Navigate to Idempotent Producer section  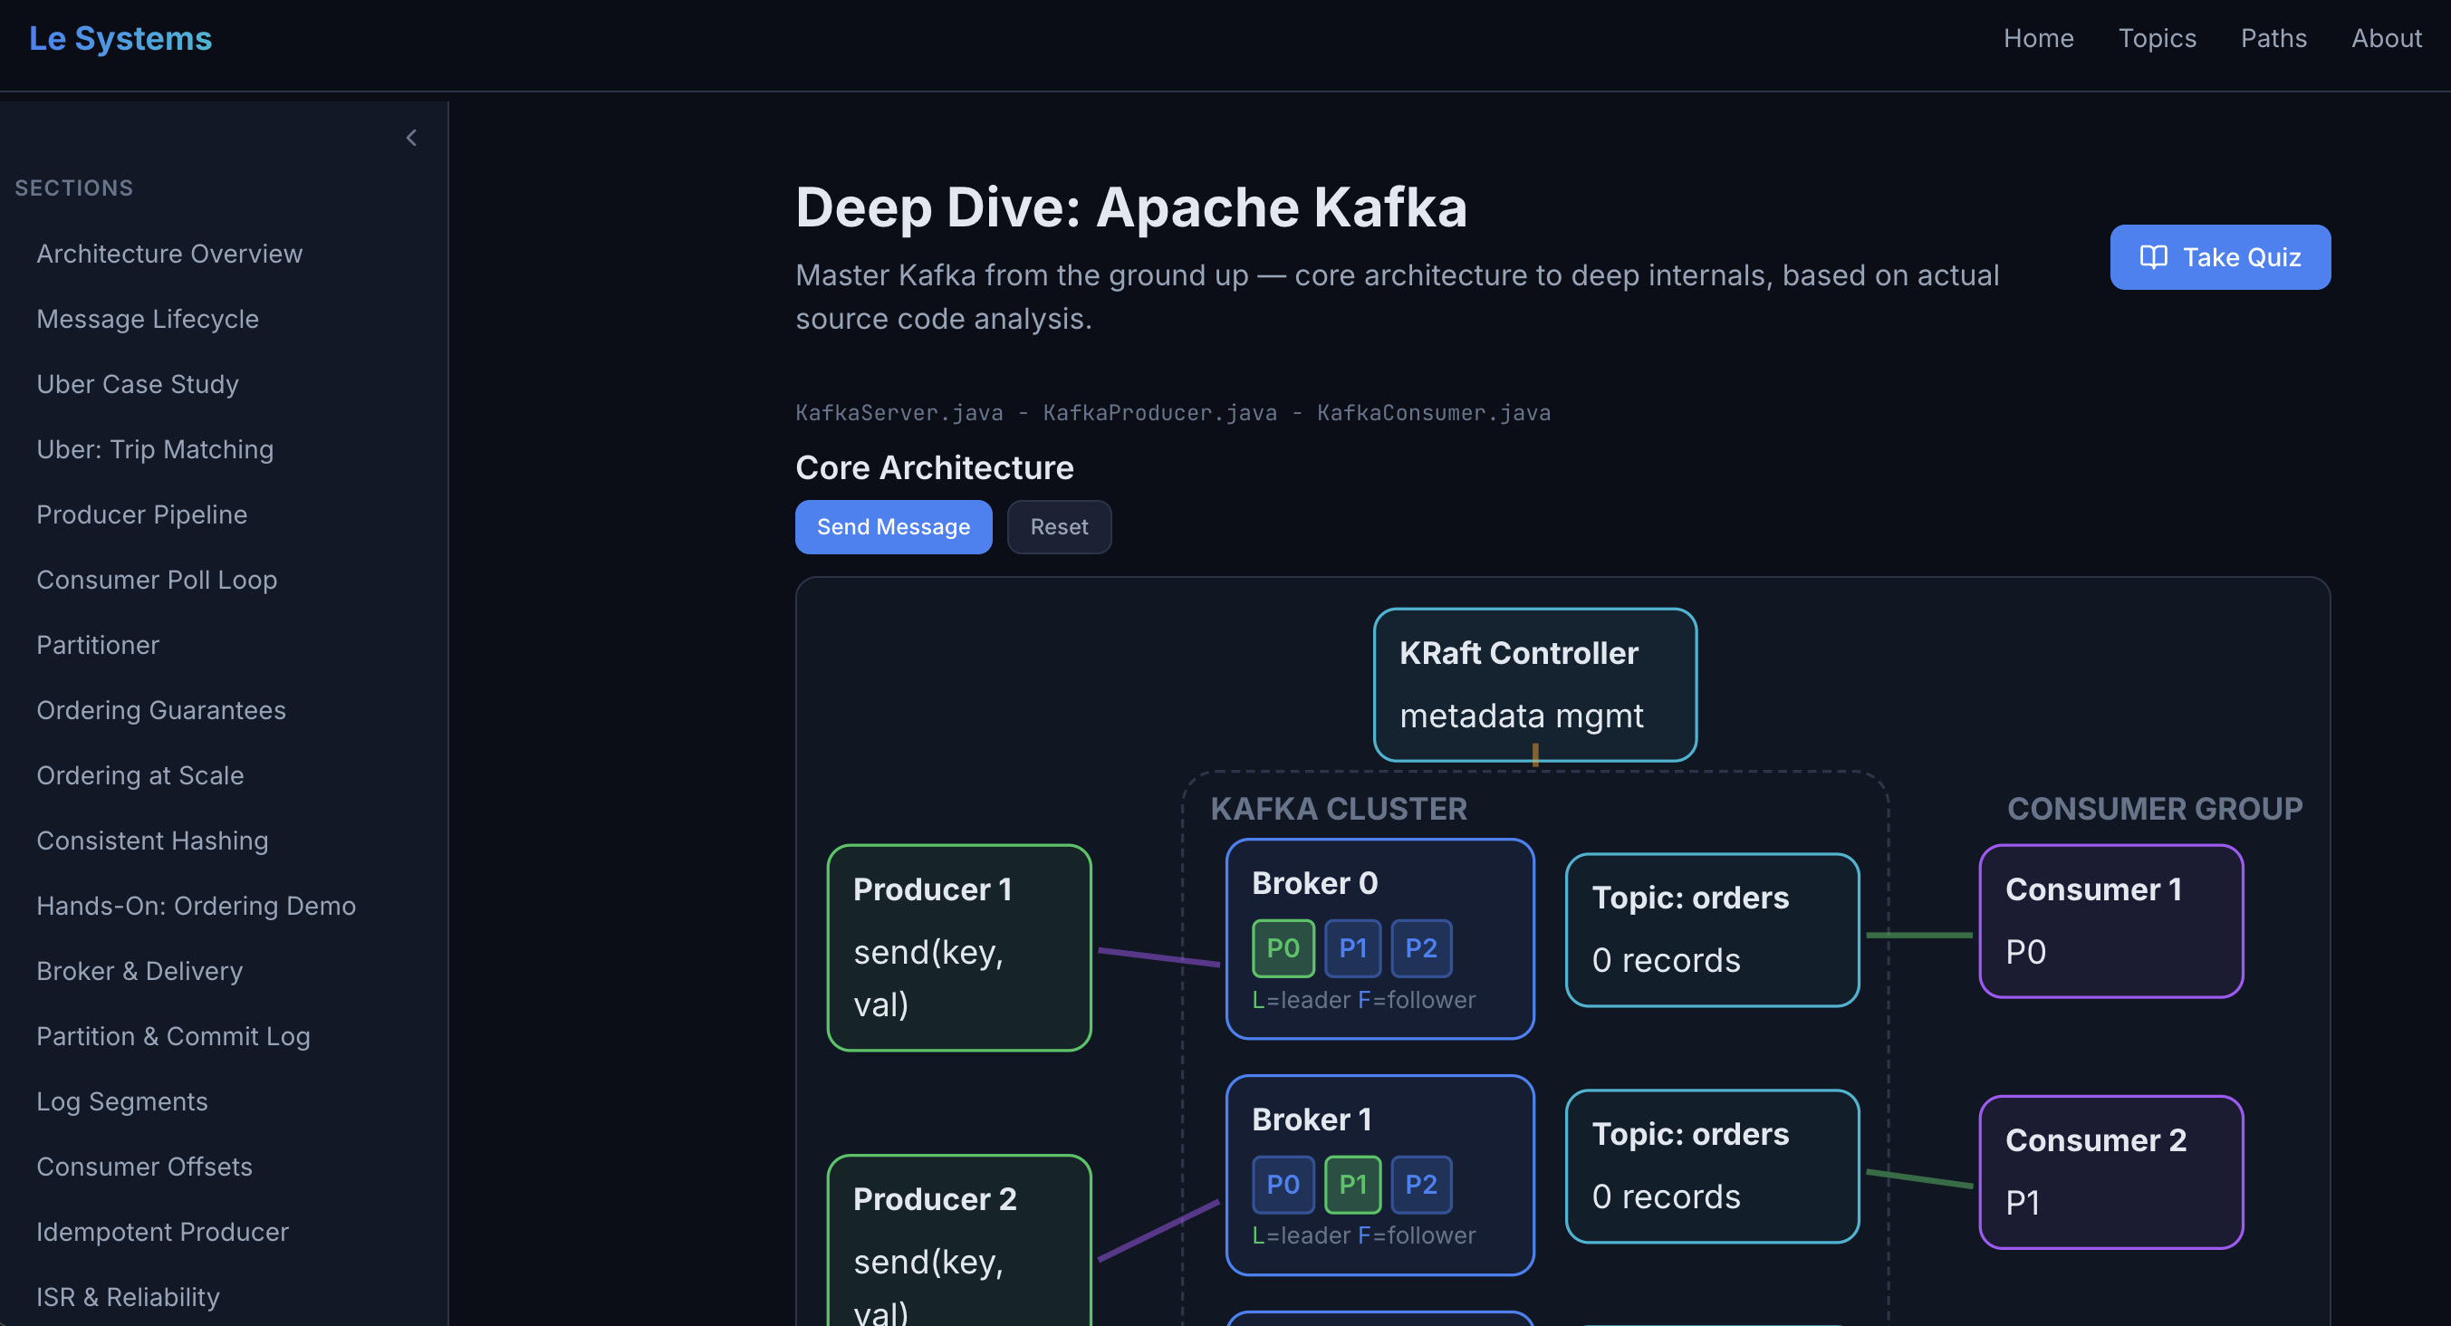click(x=162, y=1232)
